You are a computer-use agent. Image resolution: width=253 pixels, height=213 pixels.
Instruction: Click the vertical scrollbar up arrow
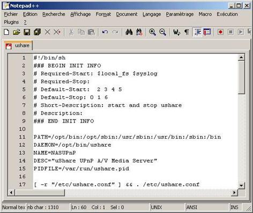(241, 57)
